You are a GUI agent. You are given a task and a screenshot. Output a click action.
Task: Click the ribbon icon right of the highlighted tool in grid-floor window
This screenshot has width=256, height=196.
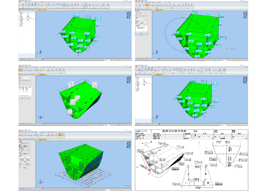point(63,134)
